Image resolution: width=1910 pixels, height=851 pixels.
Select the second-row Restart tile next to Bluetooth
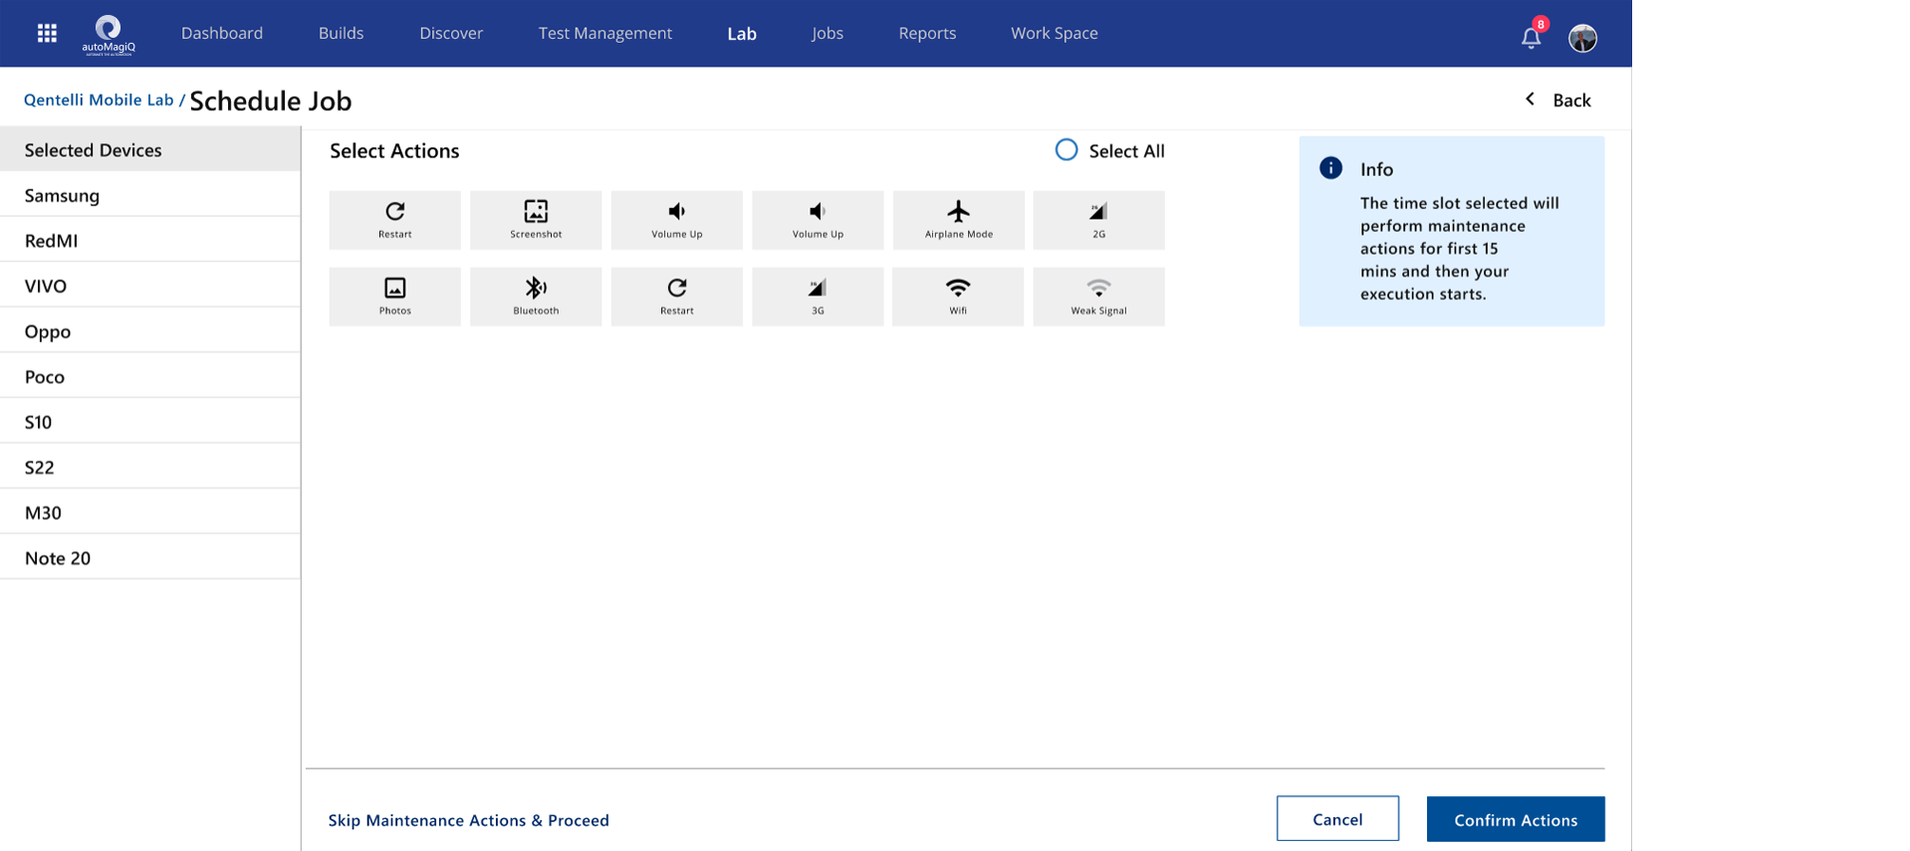(x=677, y=297)
